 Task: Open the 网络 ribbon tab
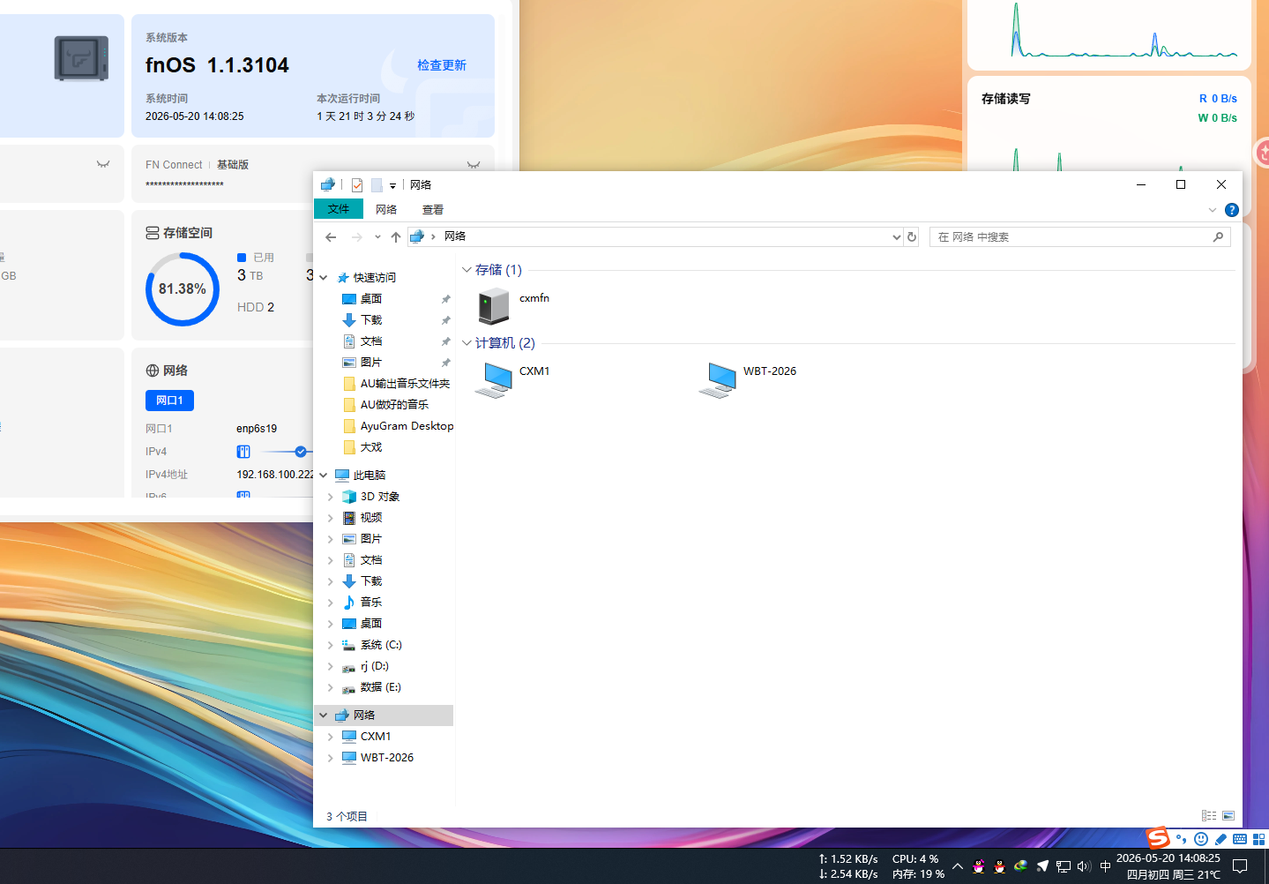tap(386, 209)
